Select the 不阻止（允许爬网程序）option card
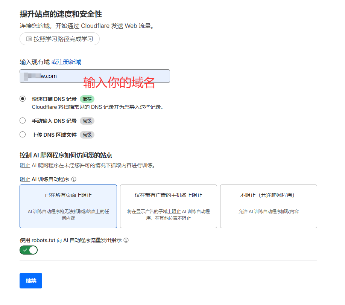Viewport: 345px width, 305px height. (268, 206)
